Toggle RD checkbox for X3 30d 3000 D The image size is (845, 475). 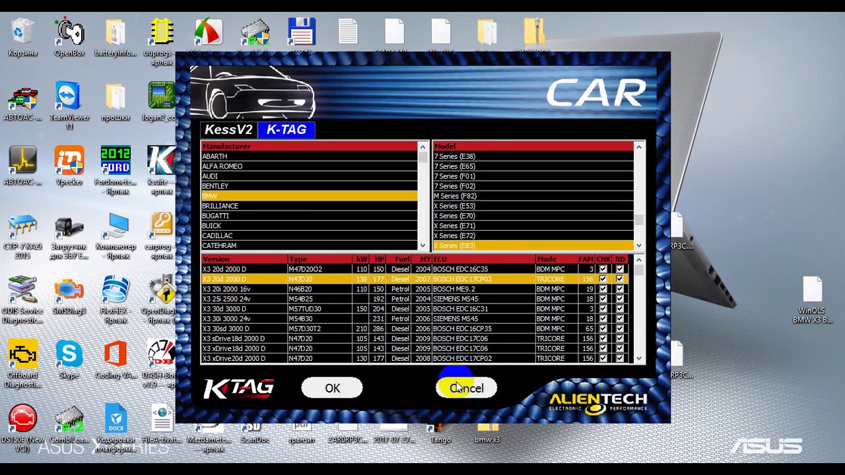[x=619, y=309]
